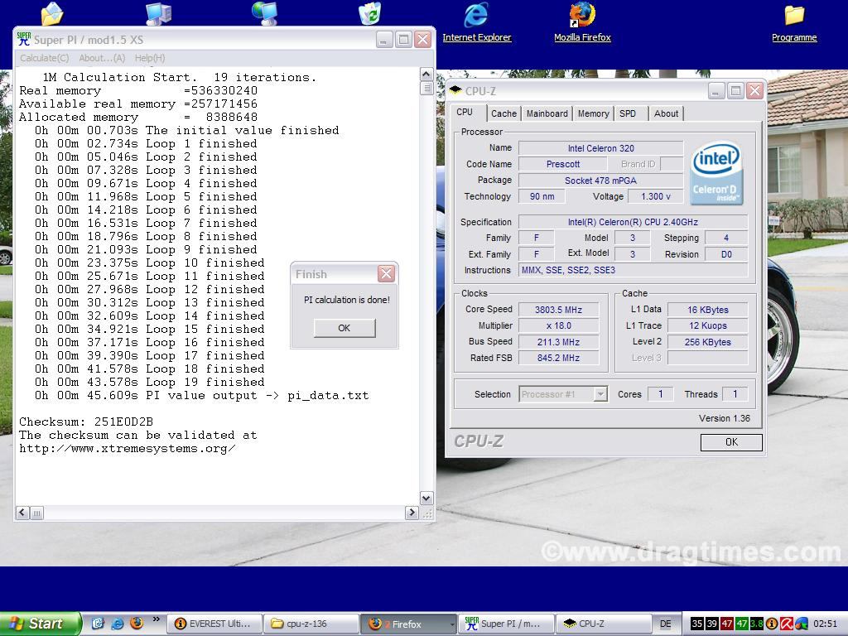Click the CPU-Z title bar chip icon
This screenshot has width=848, height=636.
coord(455,90)
